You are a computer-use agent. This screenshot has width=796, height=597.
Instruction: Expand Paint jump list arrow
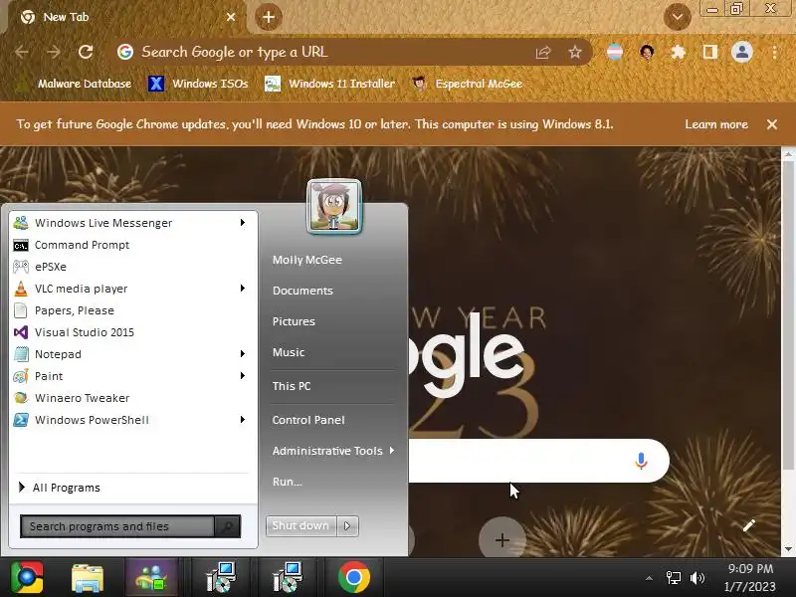click(243, 376)
